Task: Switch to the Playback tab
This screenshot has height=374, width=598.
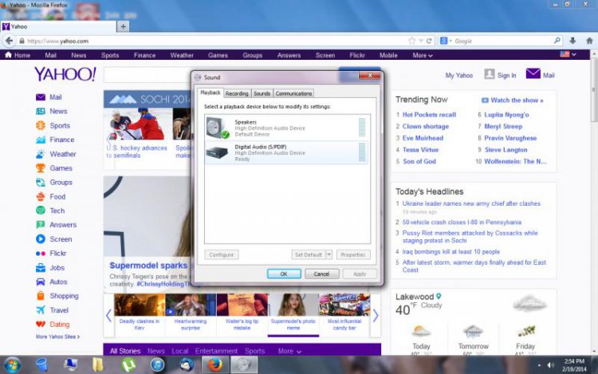Action: coord(210,93)
